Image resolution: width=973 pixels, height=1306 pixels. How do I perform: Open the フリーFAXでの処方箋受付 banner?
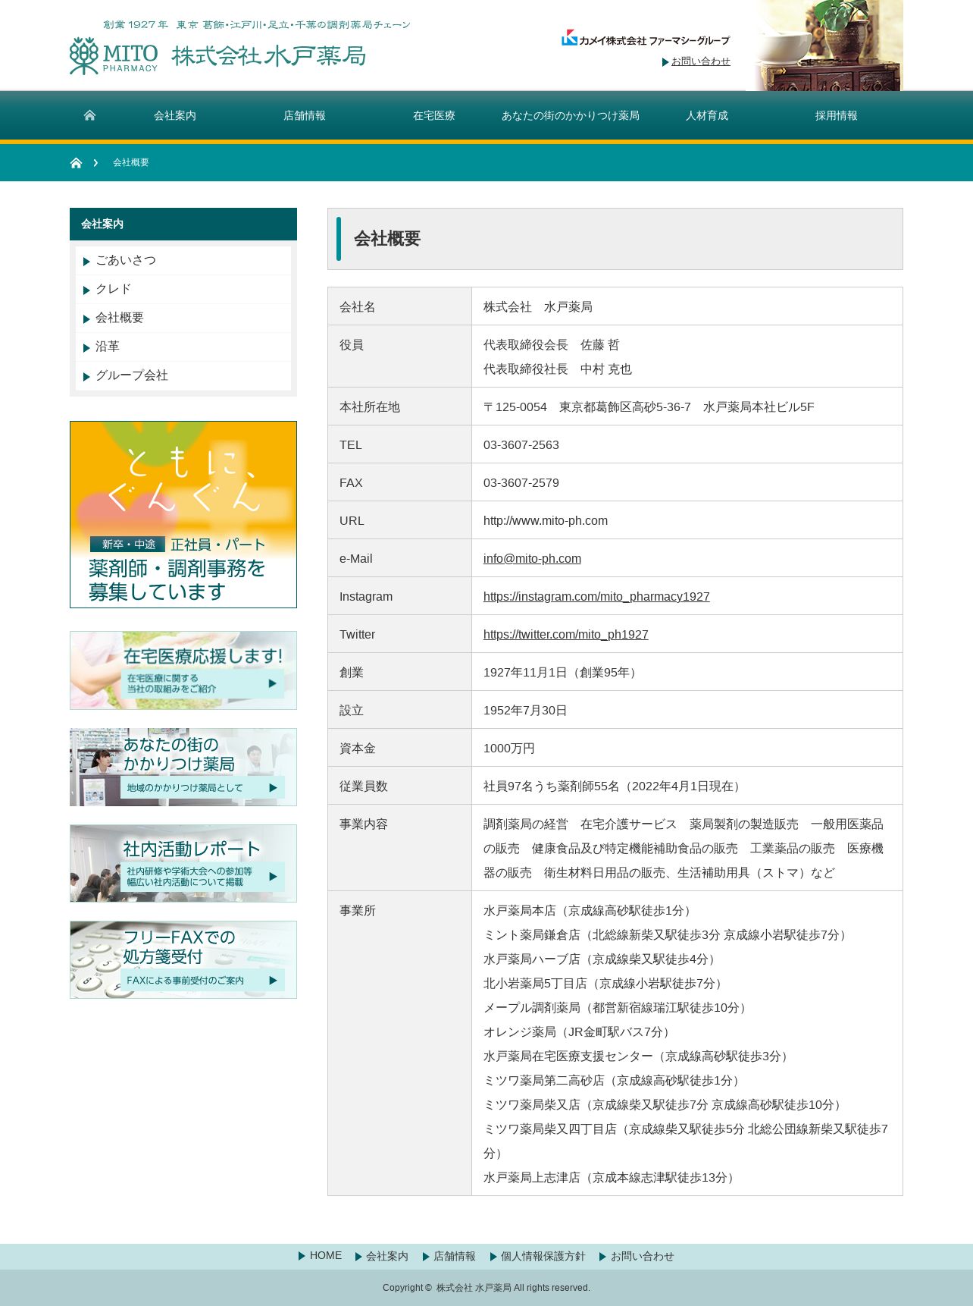tap(183, 959)
